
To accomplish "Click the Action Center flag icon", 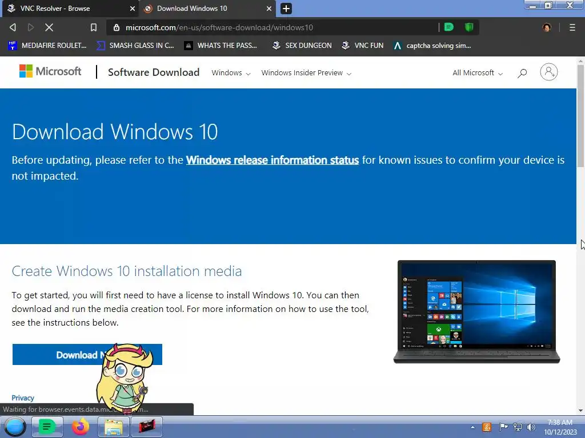I will pos(503,427).
